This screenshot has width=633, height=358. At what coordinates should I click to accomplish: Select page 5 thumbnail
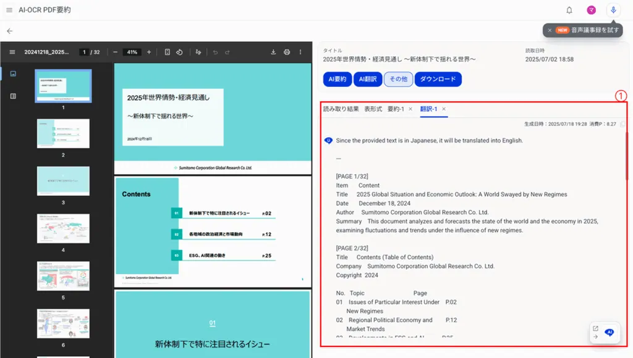[x=64, y=276]
